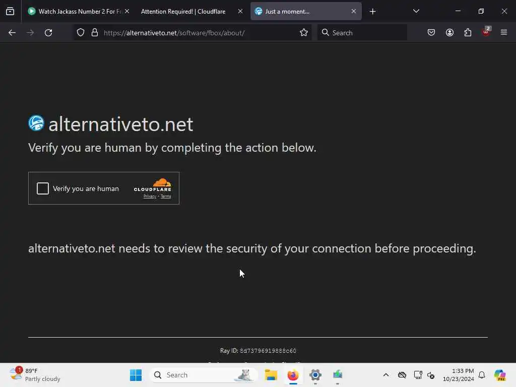Open a new browser tab

tap(372, 12)
